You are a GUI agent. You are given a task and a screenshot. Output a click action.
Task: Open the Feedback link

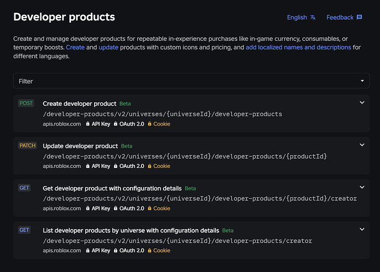coord(344,18)
